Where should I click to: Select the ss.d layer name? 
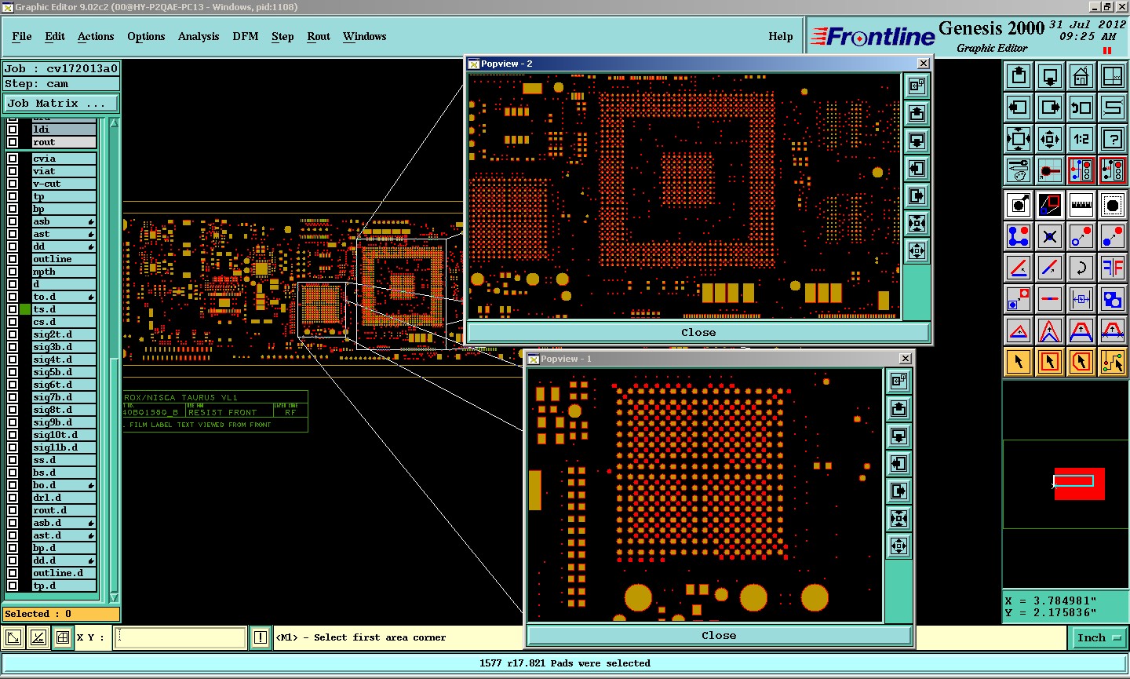[64, 460]
